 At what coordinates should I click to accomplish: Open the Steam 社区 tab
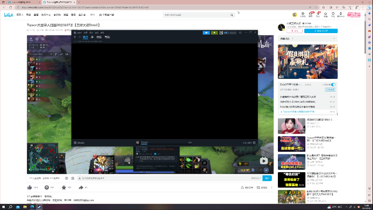99,37
